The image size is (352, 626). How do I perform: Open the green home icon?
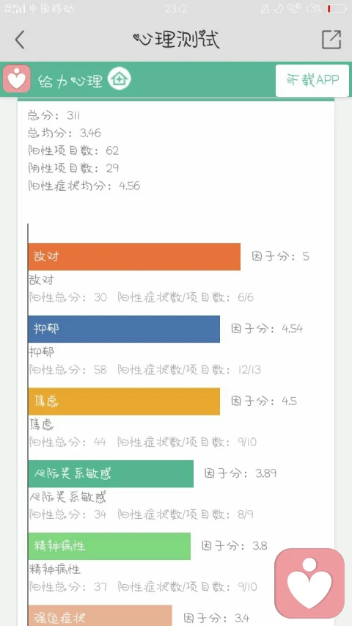[120, 79]
